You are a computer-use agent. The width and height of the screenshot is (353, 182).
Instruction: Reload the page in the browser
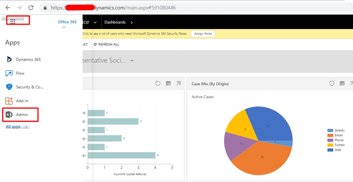30,8
